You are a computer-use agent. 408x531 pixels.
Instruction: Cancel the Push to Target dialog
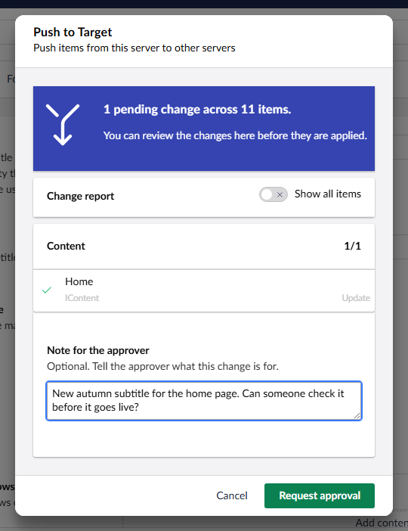tap(232, 495)
